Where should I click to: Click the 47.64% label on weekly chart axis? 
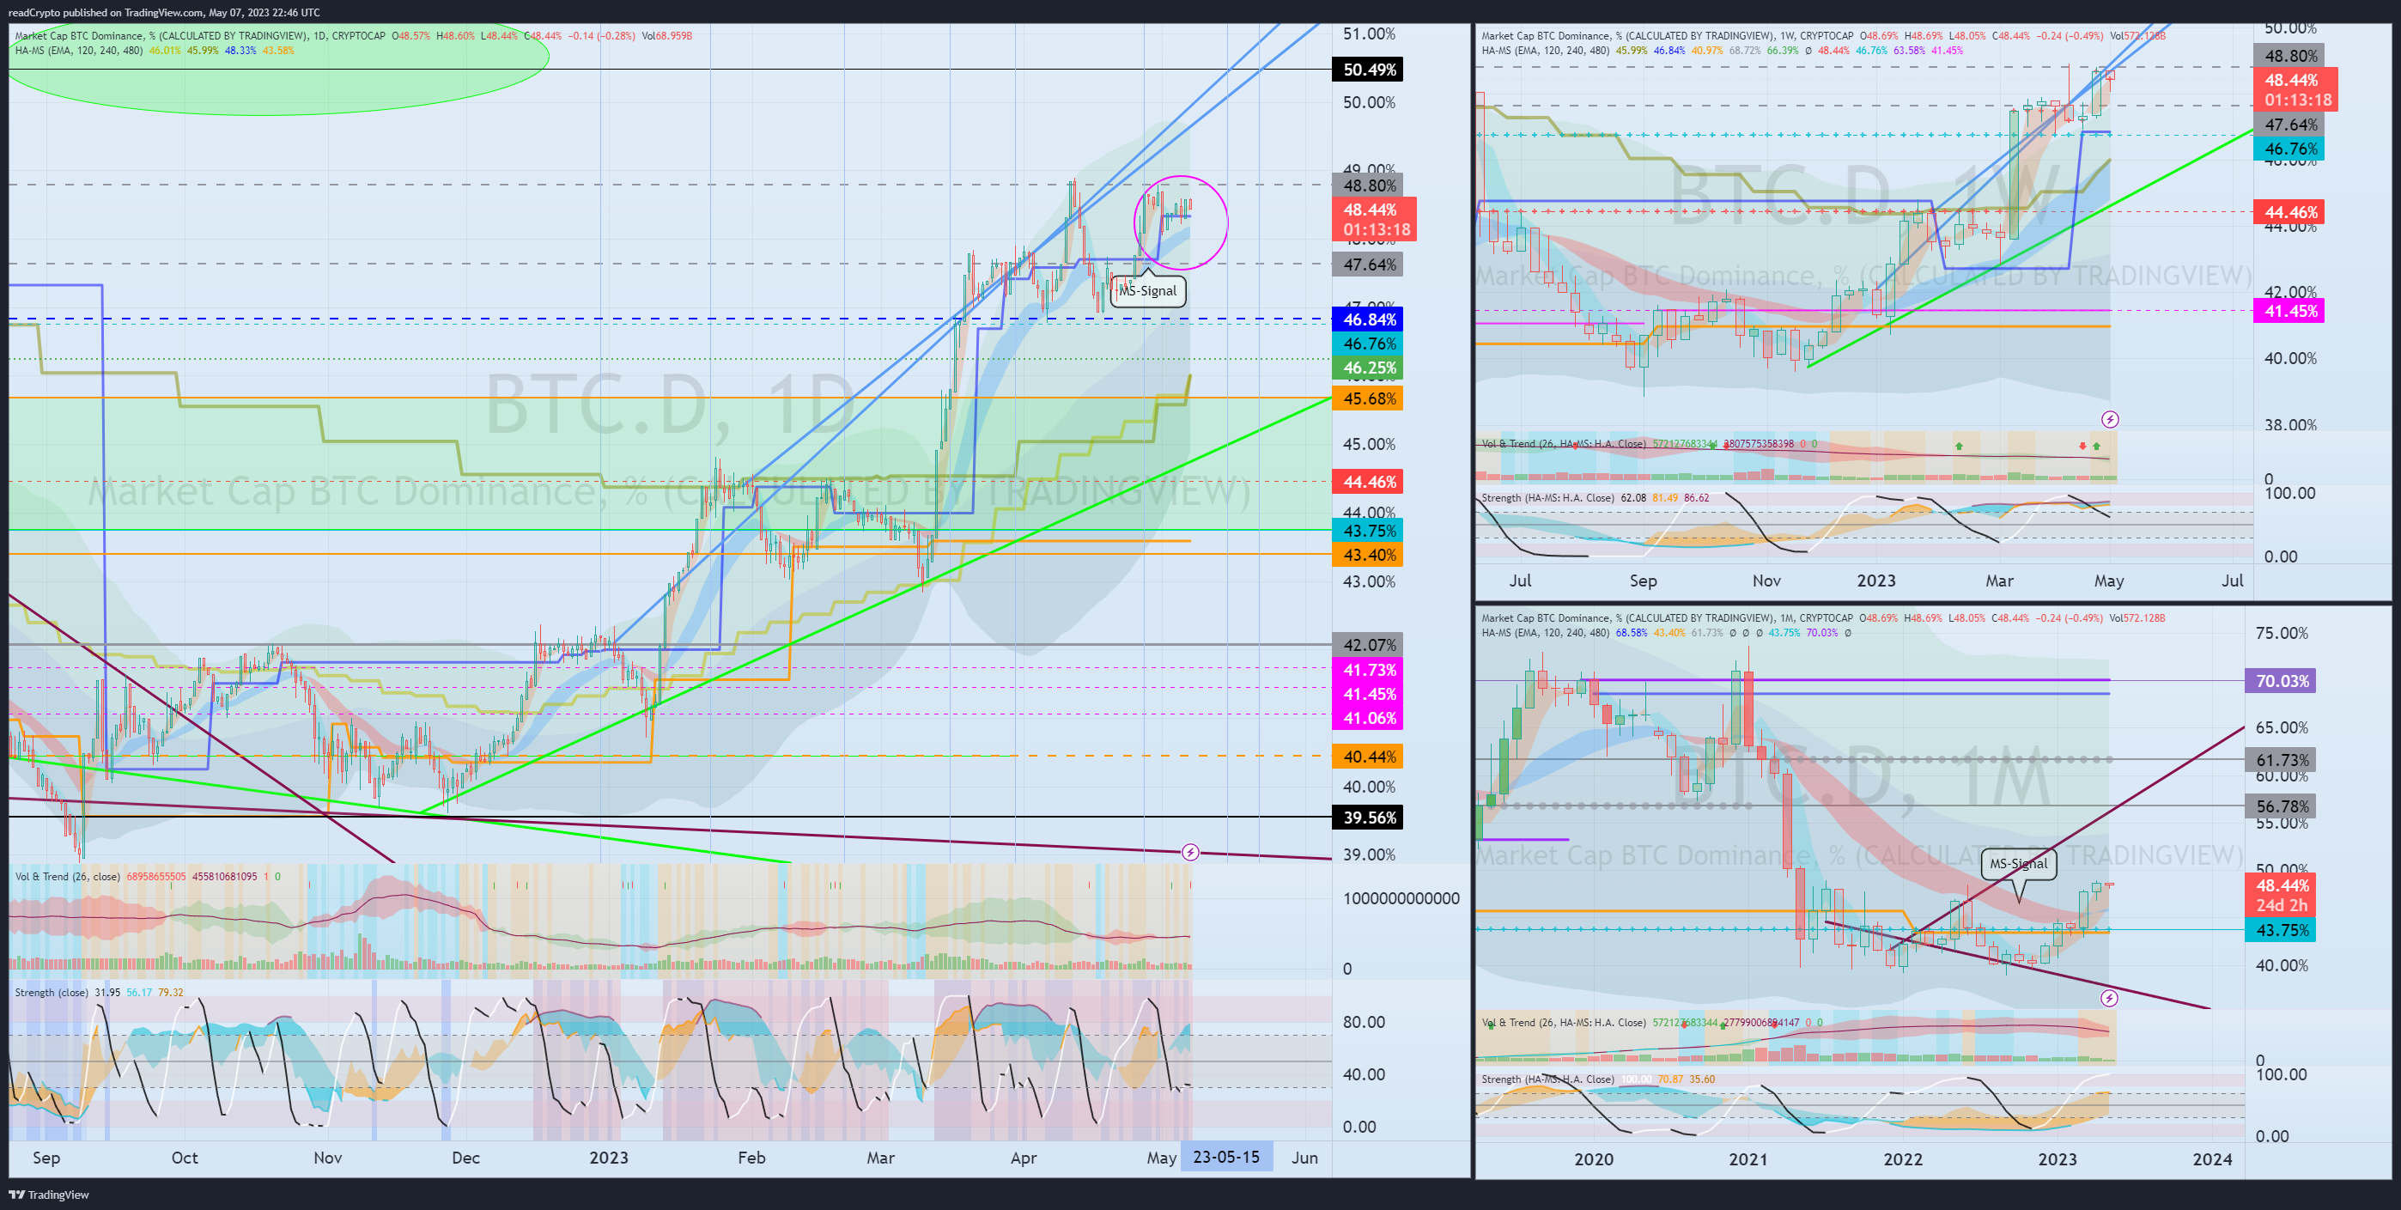[x=2289, y=125]
